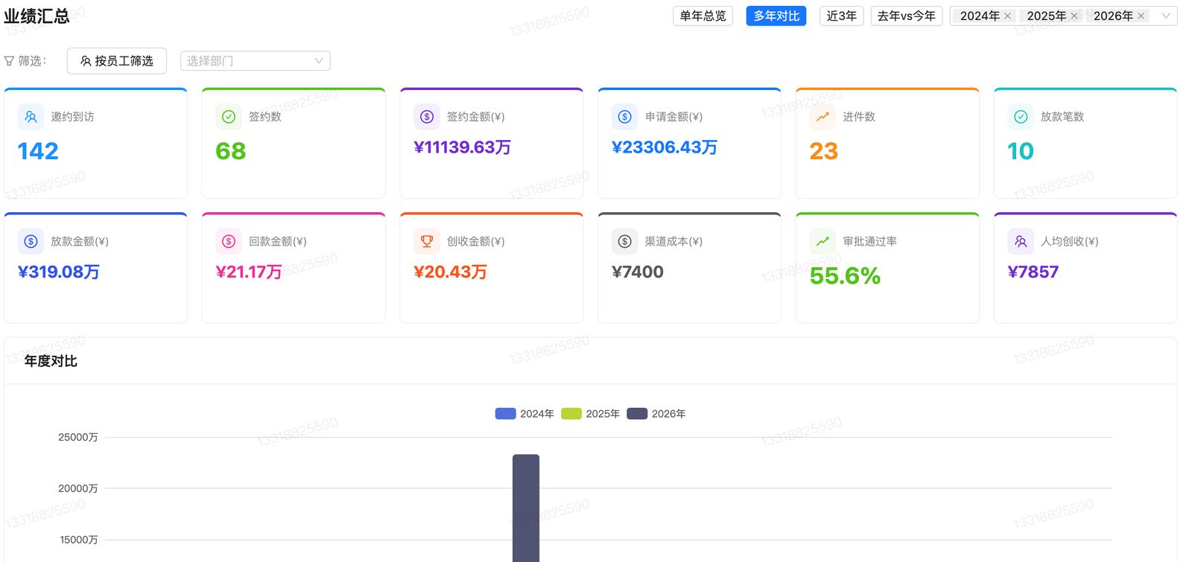Select the 多年对比 tab
The image size is (1192, 562).
(776, 16)
